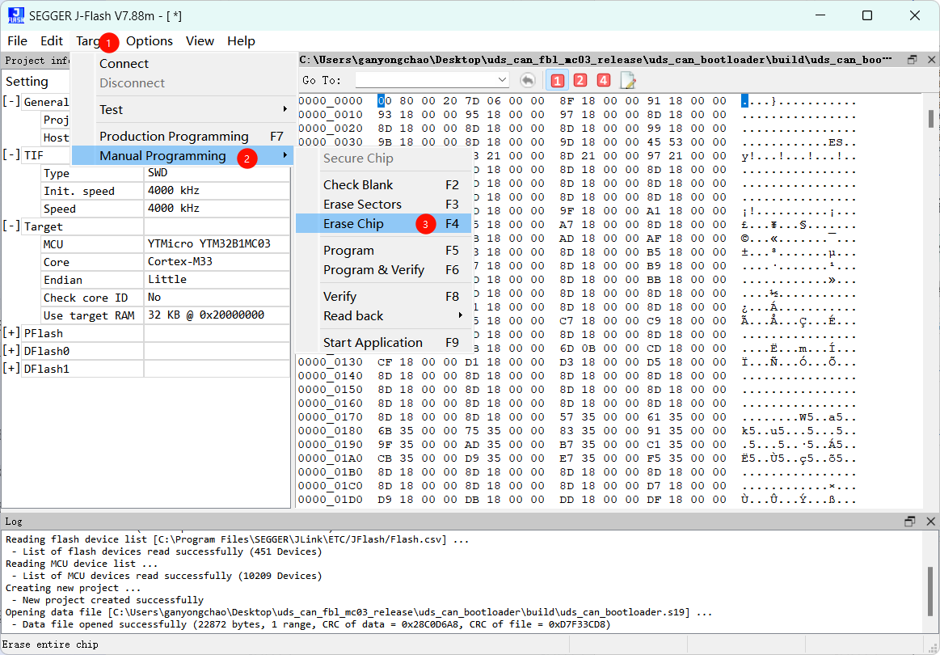Choose Erase Chip from the submenu

[384, 224]
